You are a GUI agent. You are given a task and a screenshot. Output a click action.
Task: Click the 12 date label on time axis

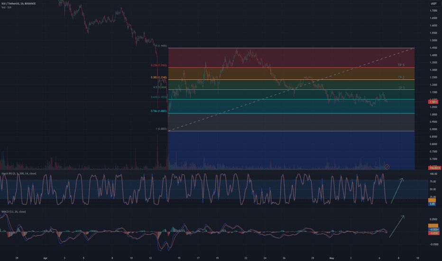150,258
